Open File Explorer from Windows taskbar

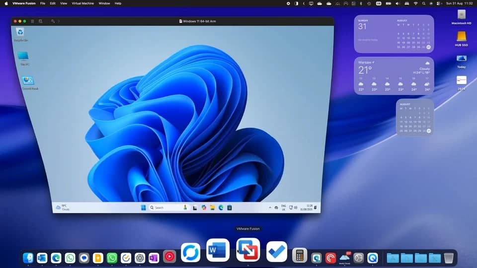212,207
